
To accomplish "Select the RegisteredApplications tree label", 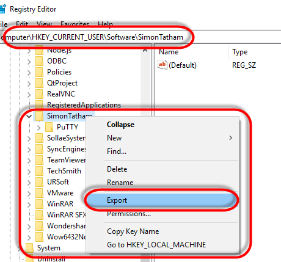I will click(84, 105).
